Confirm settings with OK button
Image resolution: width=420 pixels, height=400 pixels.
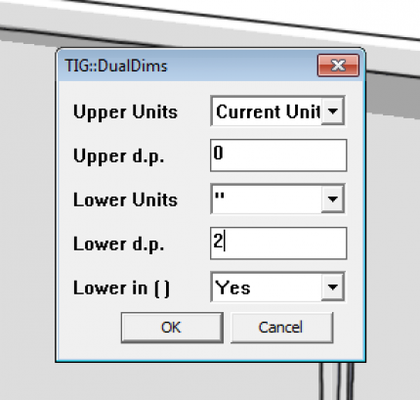(x=172, y=328)
